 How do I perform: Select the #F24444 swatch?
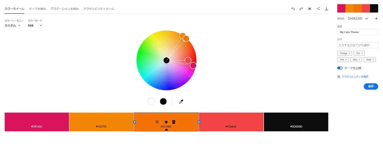(231, 122)
